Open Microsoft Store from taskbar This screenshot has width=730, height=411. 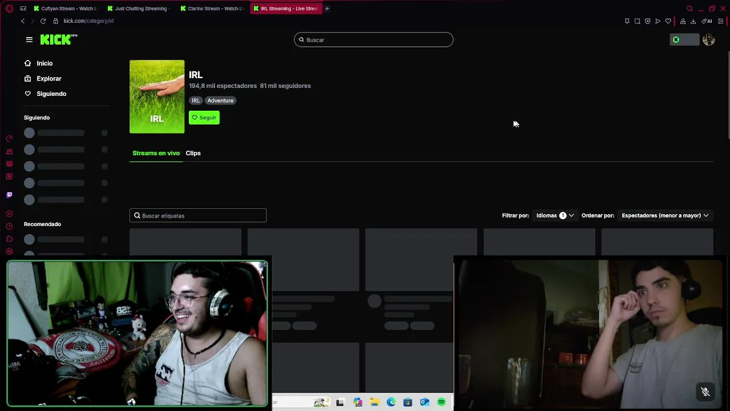(x=407, y=402)
